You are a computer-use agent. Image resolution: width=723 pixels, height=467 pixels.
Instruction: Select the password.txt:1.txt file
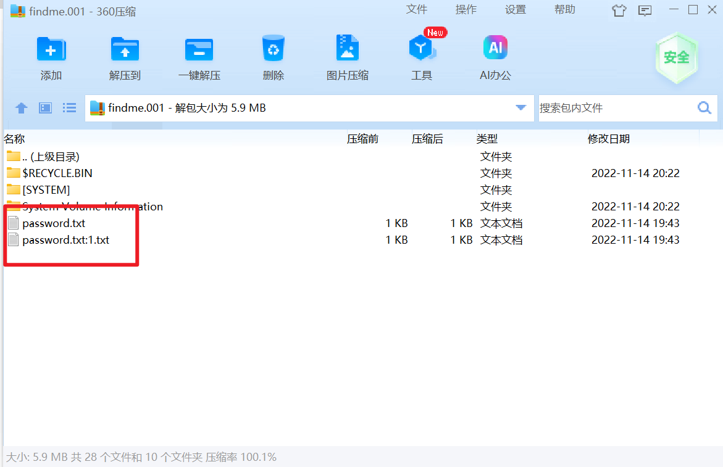(x=65, y=240)
